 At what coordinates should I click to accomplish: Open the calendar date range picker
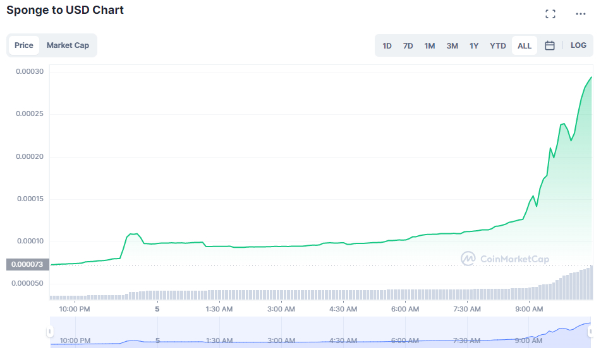(x=550, y=45)
